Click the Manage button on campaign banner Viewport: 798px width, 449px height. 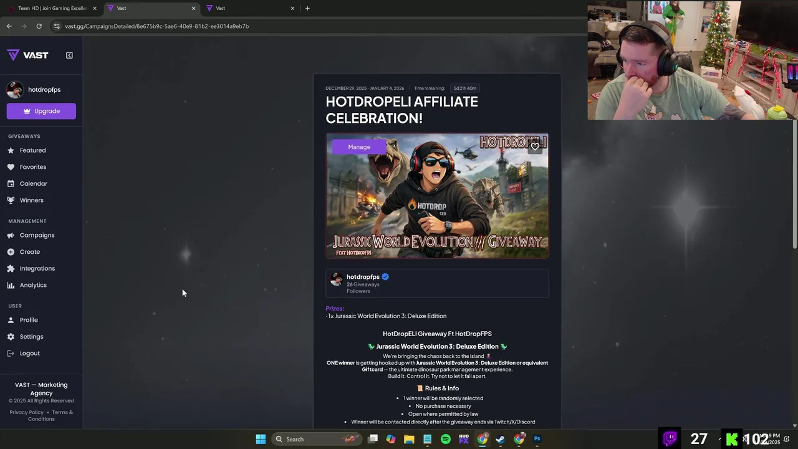[x=359, y=147]
